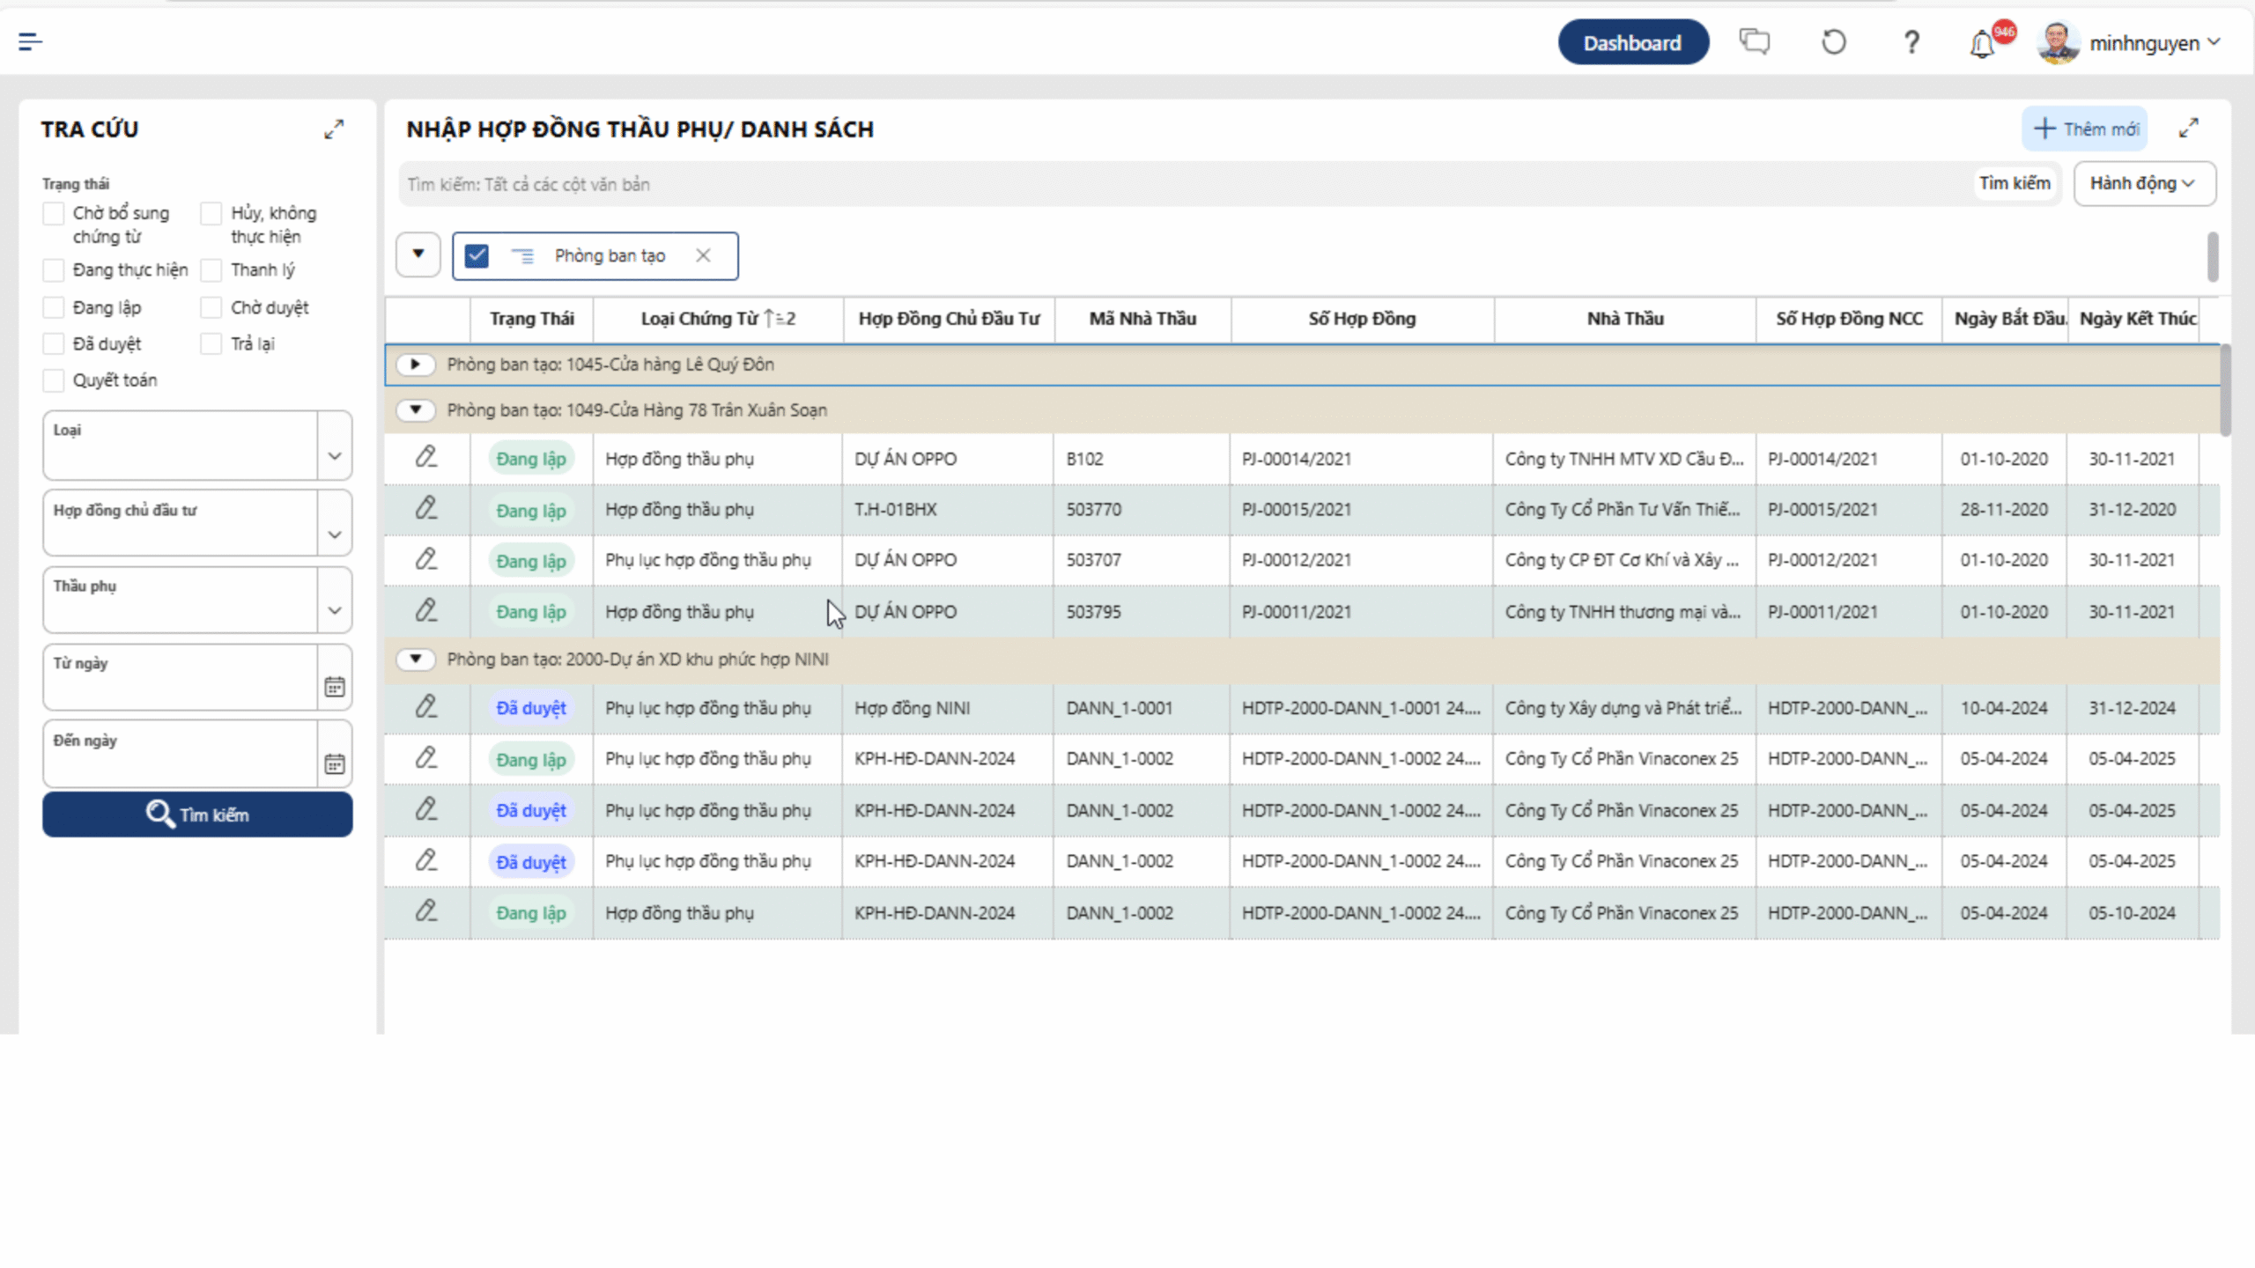Open the hamburger sidebar menu icon

30,41
